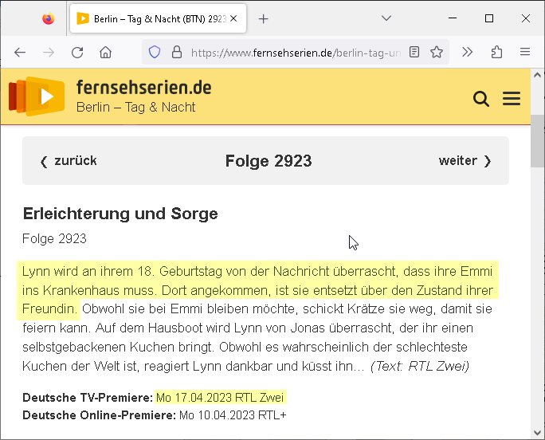Screen dimensions: 545x440
Task: Click the browser forward arrow
Action: (49, 53)
